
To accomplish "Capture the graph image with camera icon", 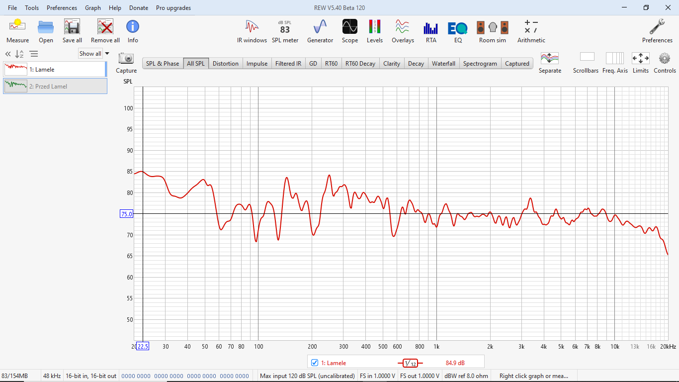I will pyautogui.click(x=126, y=63).
